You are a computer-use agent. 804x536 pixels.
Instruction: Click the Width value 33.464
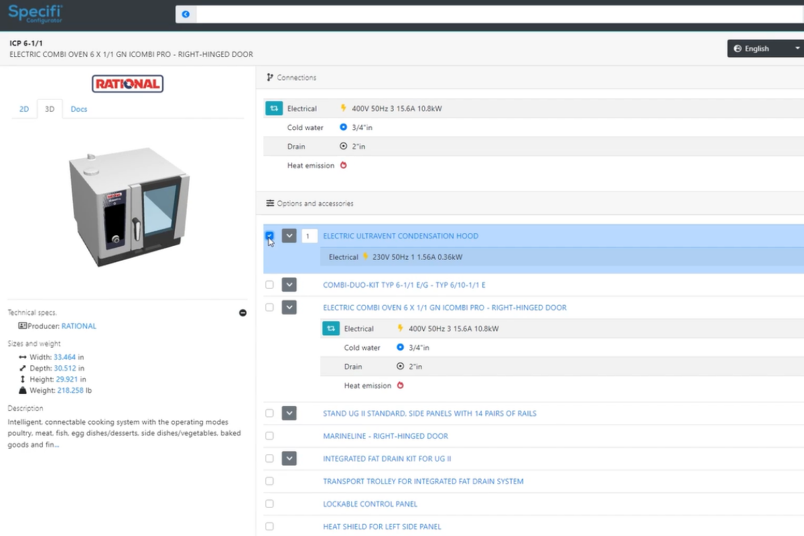[66, 358]
